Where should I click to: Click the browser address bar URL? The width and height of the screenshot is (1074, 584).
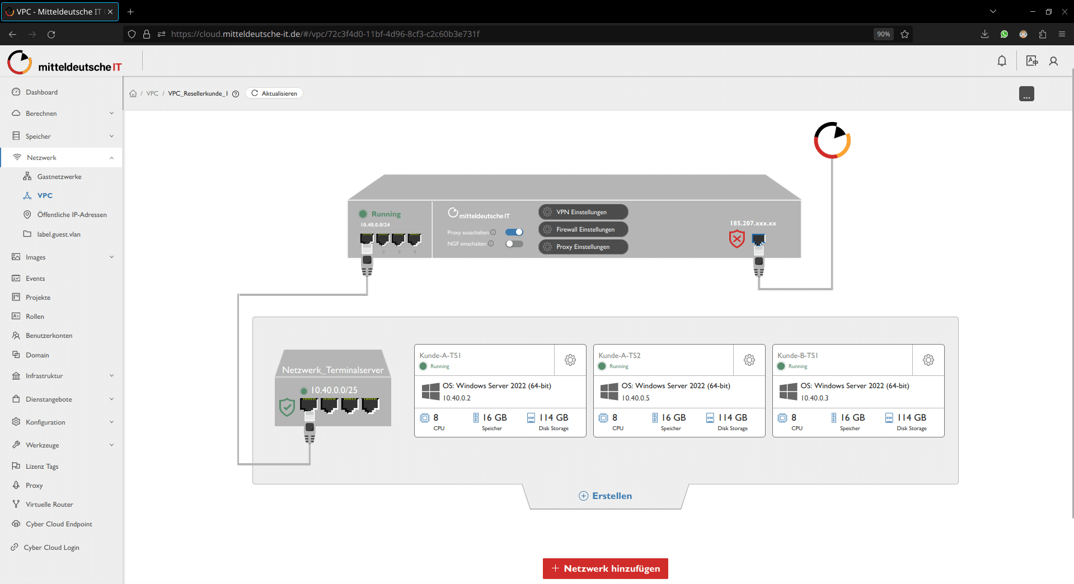coord(325,34)
